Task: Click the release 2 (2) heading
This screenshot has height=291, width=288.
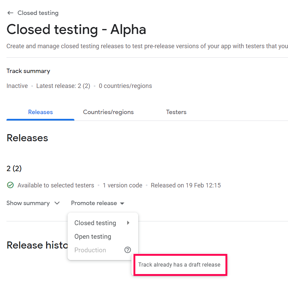Action: click(14, 168)
